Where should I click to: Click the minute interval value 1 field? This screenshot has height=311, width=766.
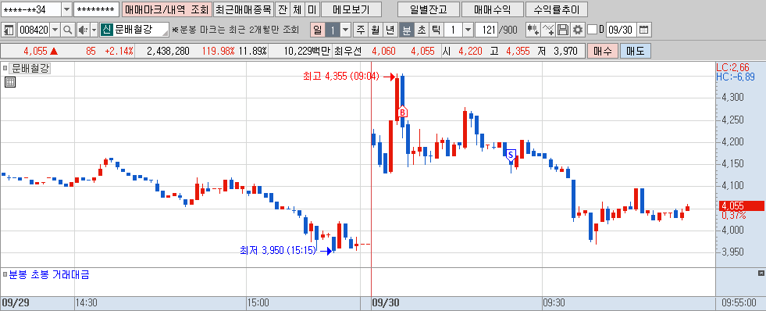453,30
